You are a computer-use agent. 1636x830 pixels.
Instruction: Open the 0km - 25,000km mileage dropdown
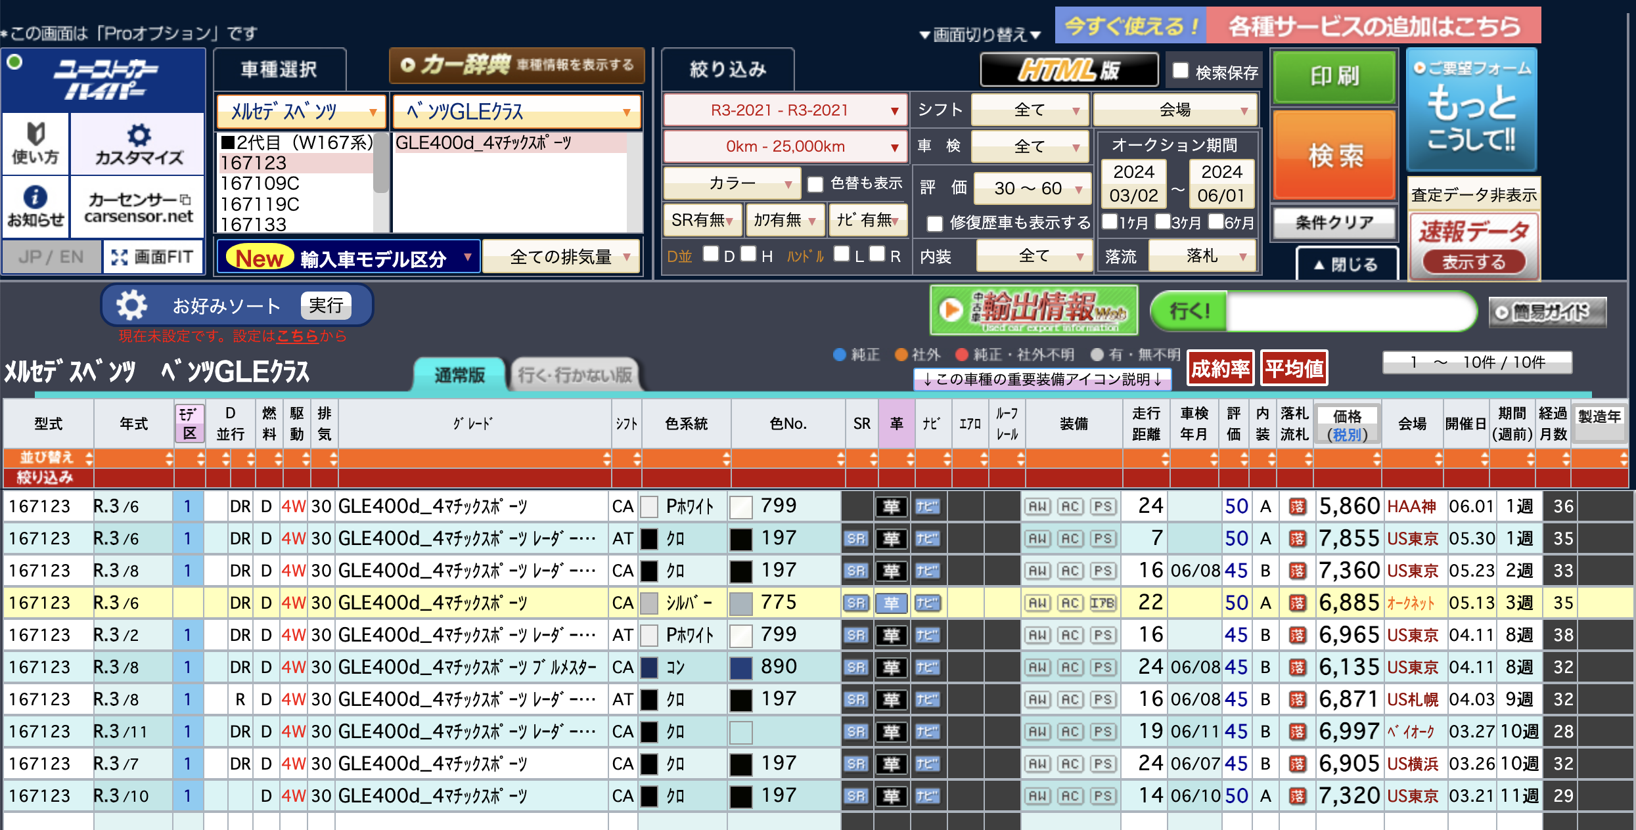pyautogui.click(x=785, y=146)
